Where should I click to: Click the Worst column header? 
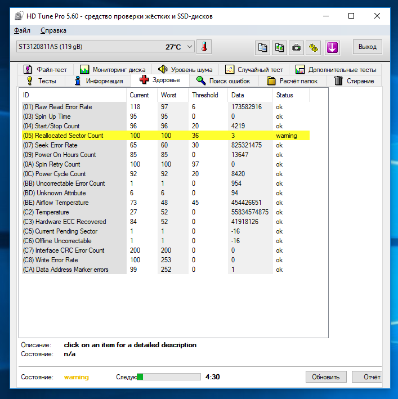click(x=173, y=95)
